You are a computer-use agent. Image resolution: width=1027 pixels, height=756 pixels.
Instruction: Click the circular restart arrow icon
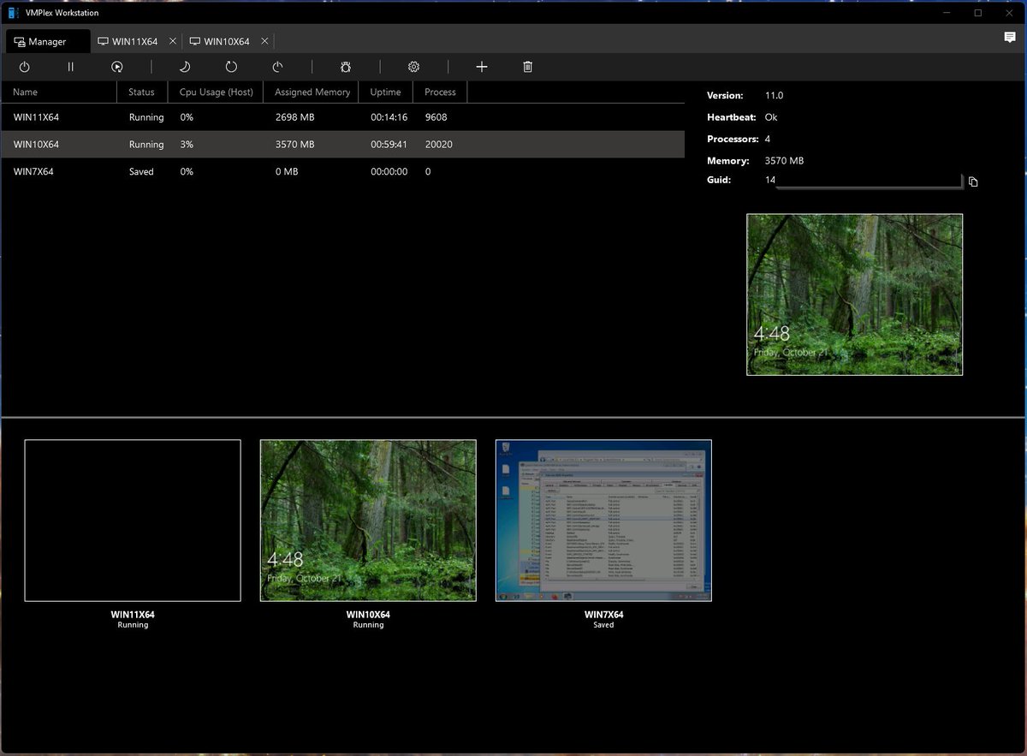click(231, 67)
